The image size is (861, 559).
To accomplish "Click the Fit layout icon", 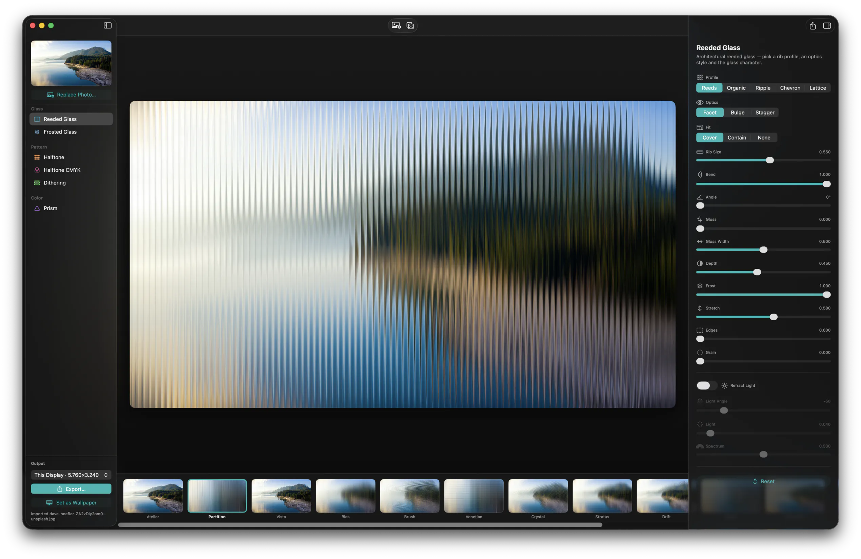I will 700,127.
